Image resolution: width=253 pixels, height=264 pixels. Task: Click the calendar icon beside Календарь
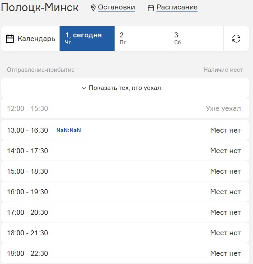coord(10,39)
